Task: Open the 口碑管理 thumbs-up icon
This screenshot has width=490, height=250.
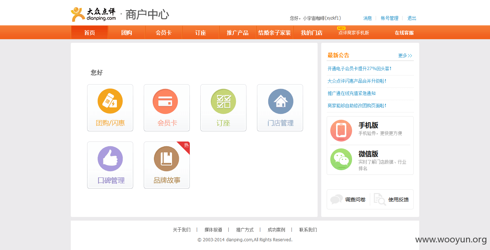Action: (110, 159)
